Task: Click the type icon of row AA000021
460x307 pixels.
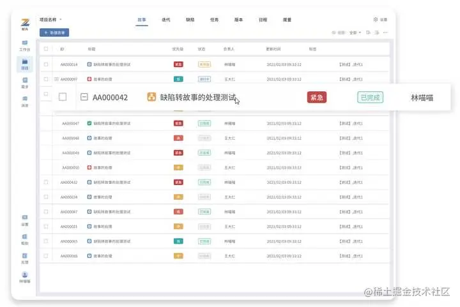Action: 89,226
